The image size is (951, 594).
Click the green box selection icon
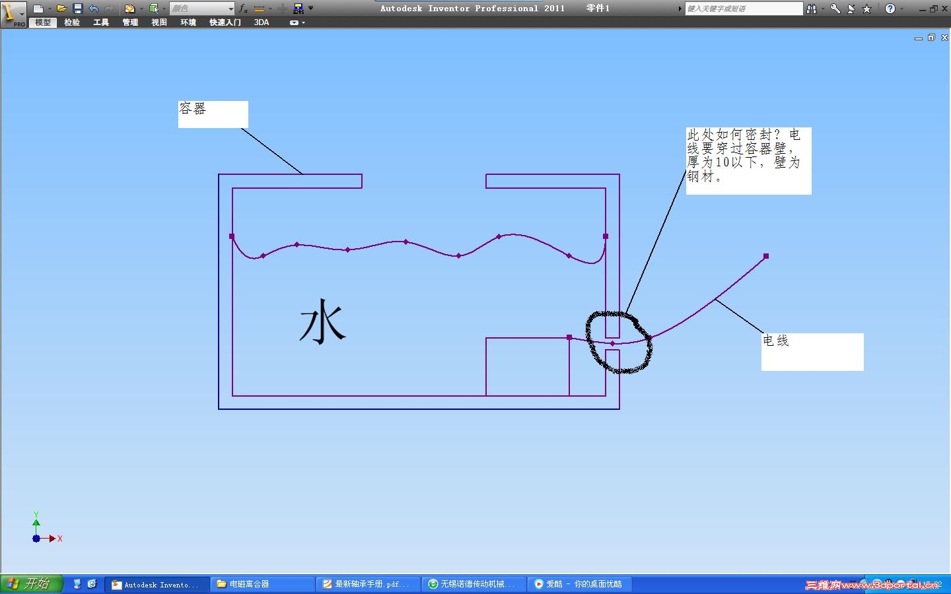pyautogui.click(x=154, y=9)
